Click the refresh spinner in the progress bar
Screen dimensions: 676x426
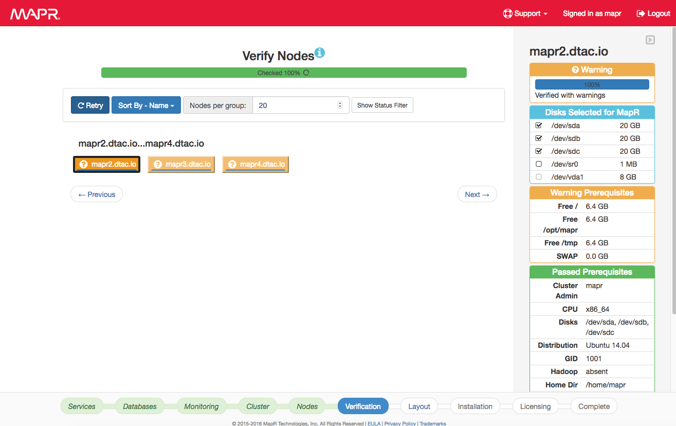(306, 73)
